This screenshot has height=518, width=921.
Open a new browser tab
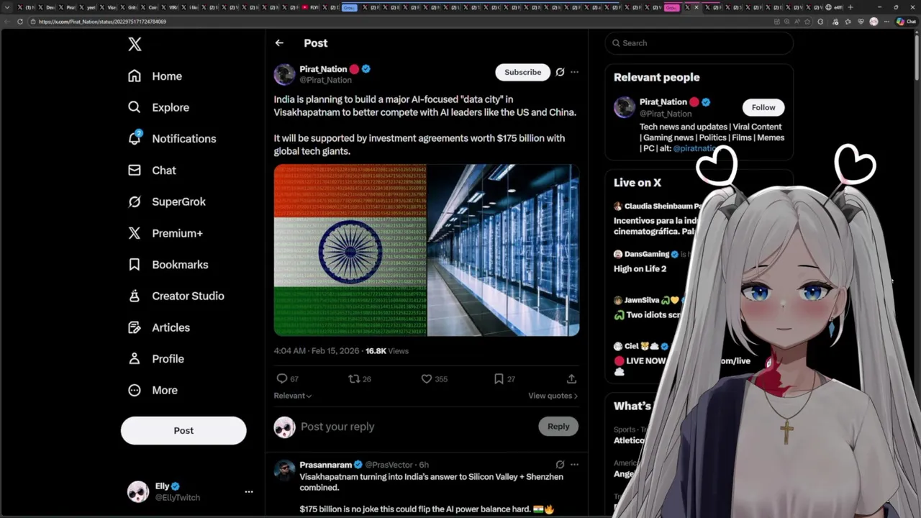[x=850, y=7]
